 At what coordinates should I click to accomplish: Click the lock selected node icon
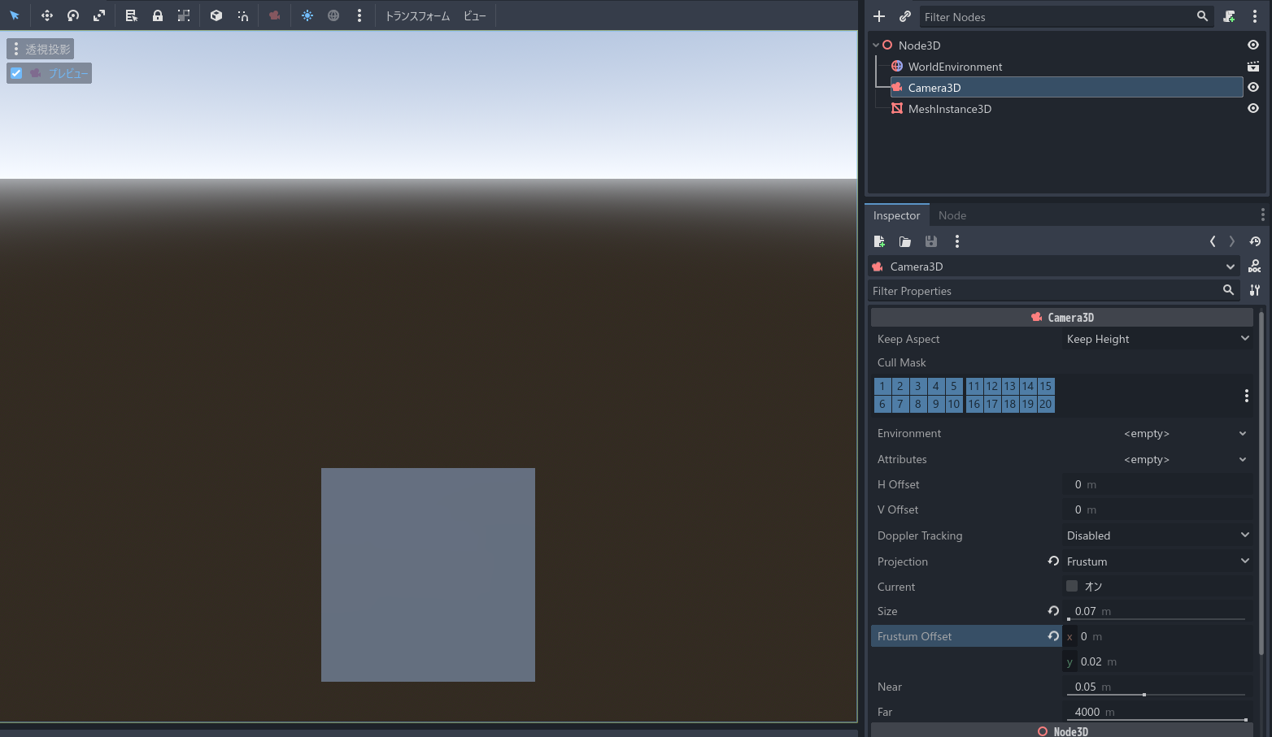point(158,15)
